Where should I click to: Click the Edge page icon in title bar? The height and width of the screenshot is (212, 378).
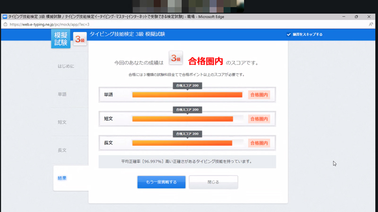click(5, 17)
